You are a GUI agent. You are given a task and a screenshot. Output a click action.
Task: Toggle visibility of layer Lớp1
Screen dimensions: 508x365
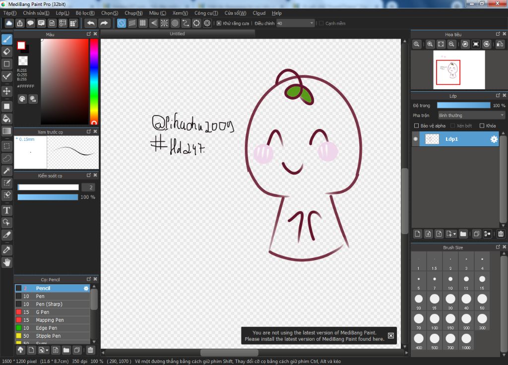pyautogui.click(x=416, y=139)
